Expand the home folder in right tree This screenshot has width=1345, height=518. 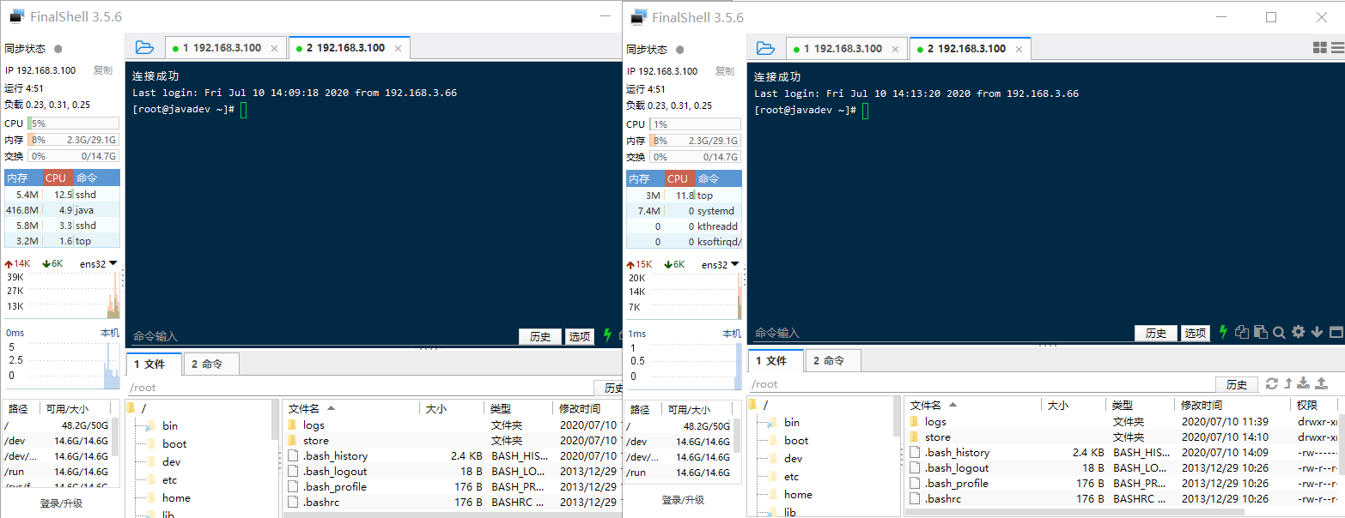(798, 494)
